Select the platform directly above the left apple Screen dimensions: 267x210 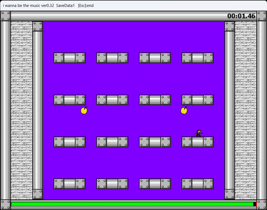coord(70,100)
